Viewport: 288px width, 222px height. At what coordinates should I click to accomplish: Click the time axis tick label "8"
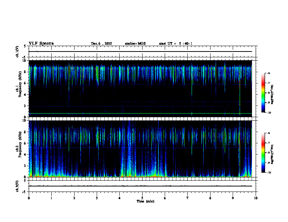point(210,198)
